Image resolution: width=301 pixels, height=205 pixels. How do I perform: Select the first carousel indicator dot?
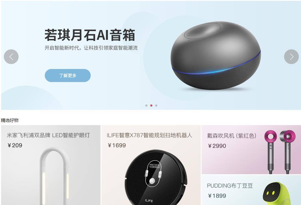click(146, 105)
